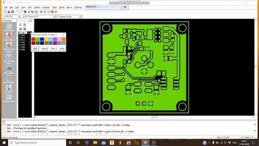Click the layer colors toolbar icon
The height and width of the screenshot is (146, 259).
coord(52,12)
